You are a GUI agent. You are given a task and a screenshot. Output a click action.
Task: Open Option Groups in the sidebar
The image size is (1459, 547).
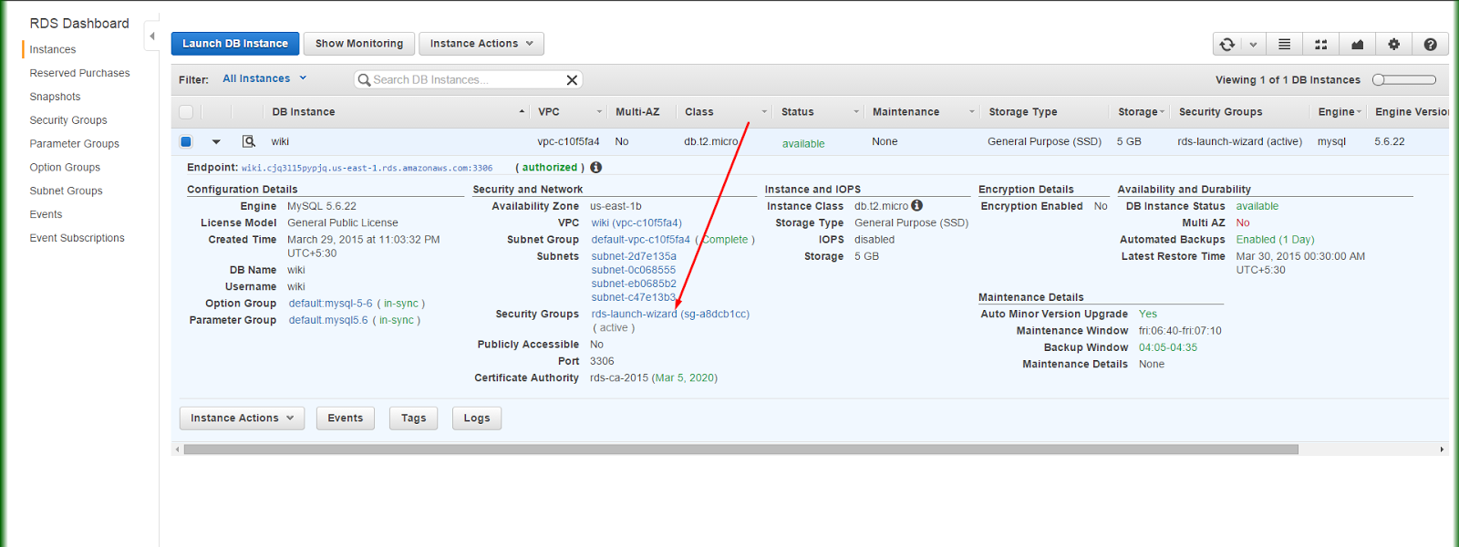coord(65,168)
